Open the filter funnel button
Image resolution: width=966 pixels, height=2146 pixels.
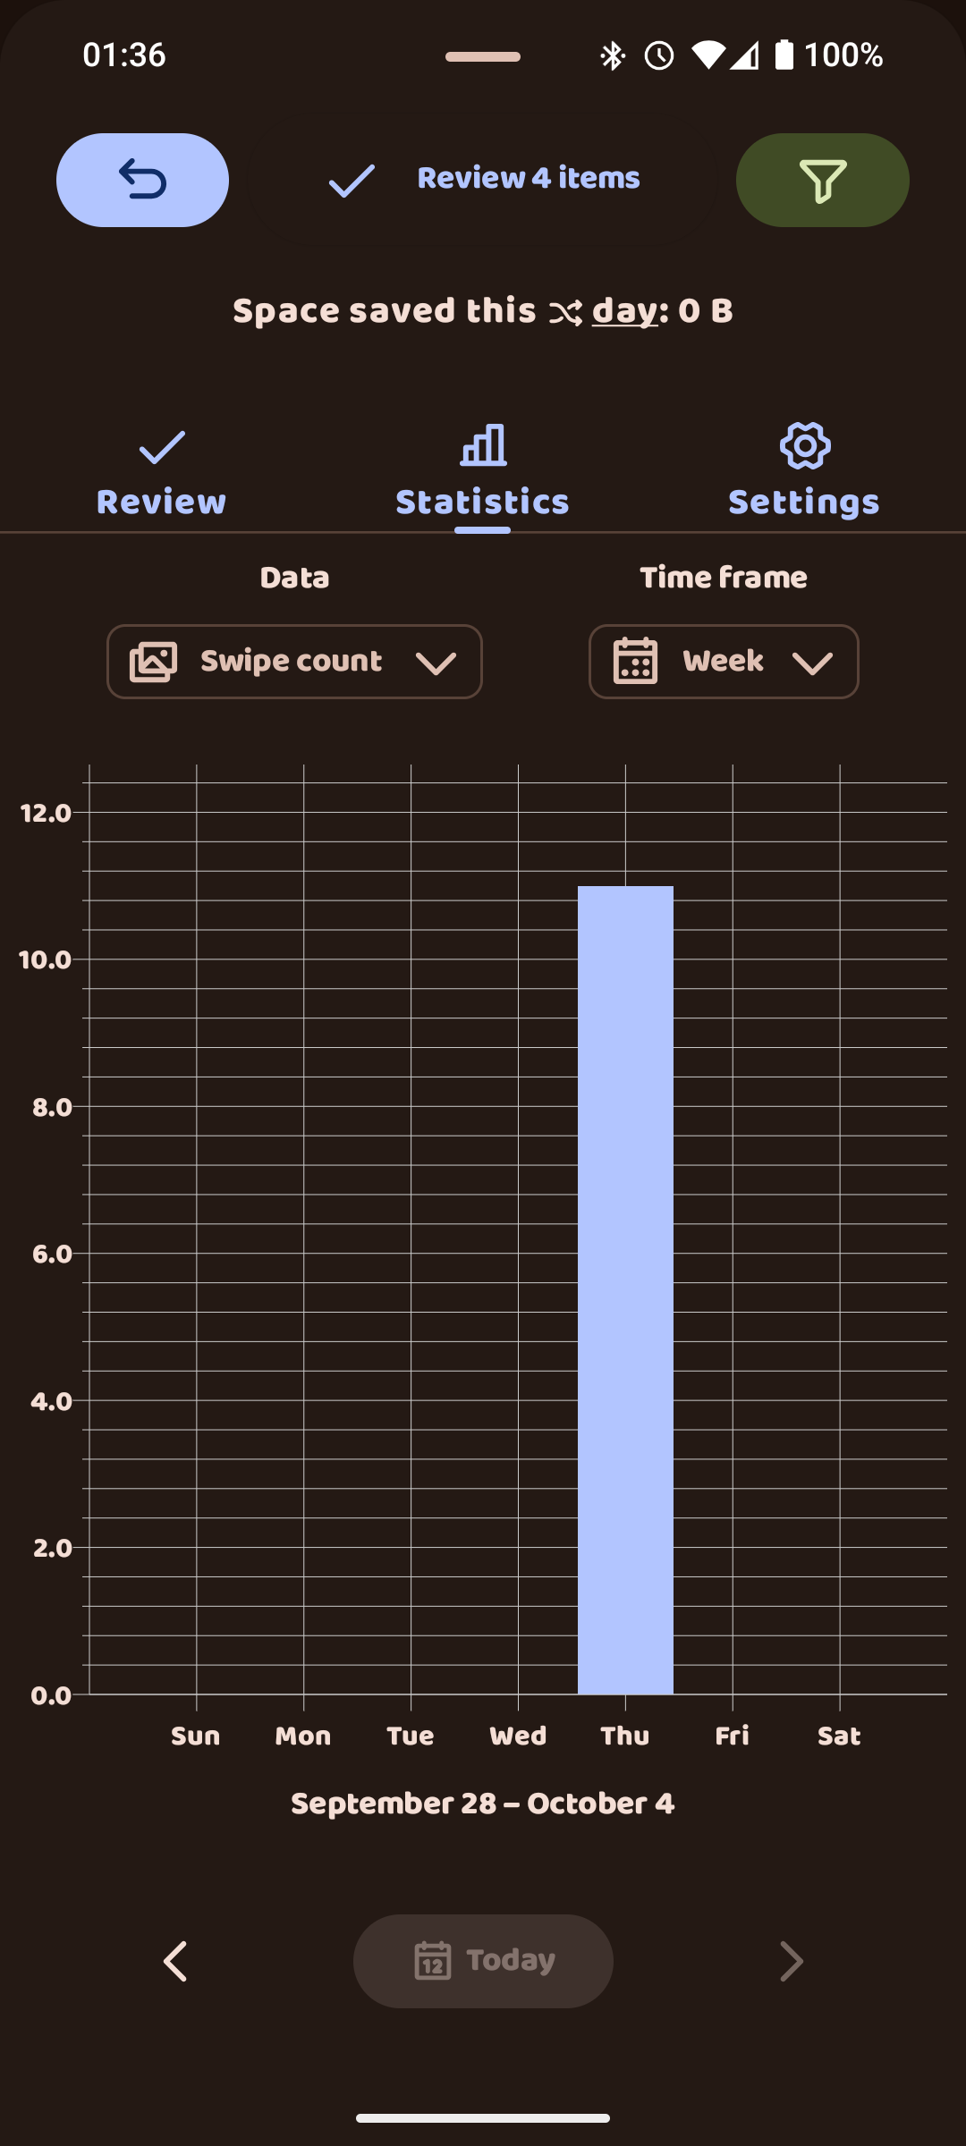tap(822, 180)
